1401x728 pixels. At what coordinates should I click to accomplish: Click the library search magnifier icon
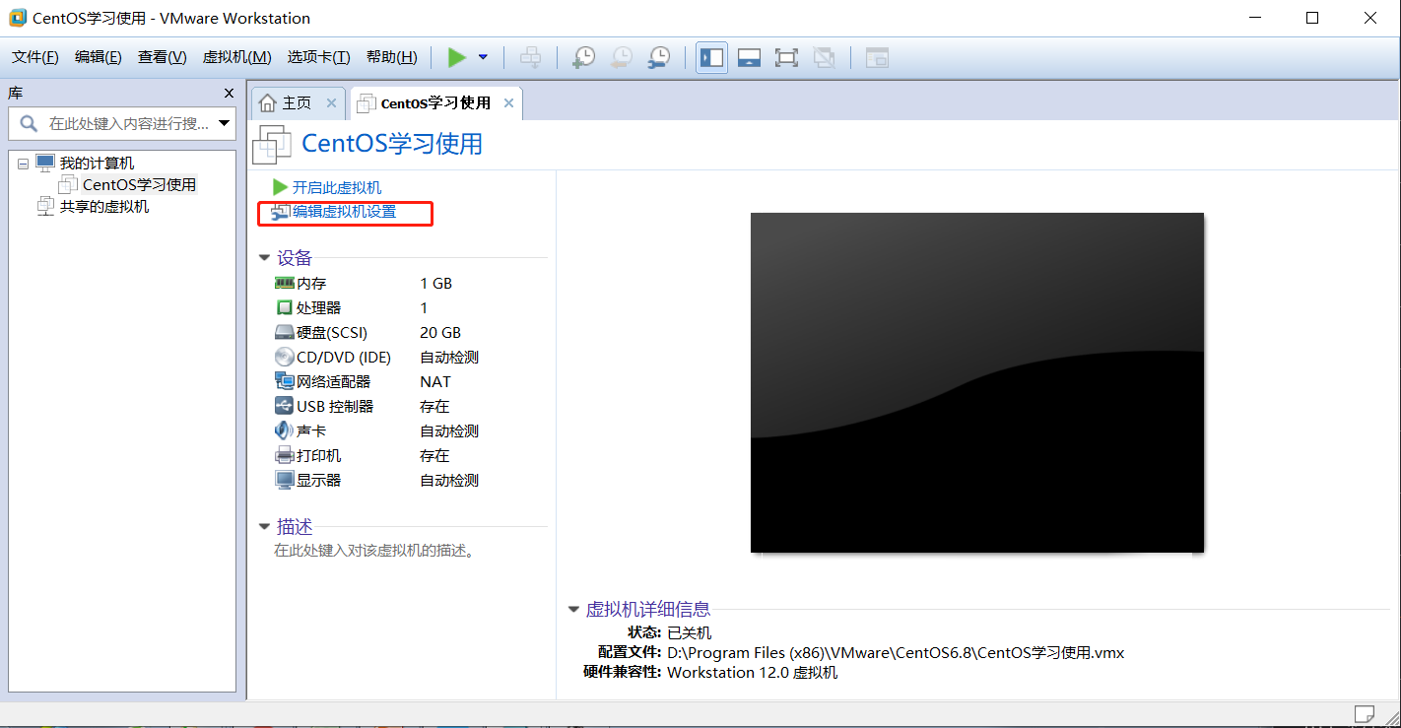pos(29,124)
